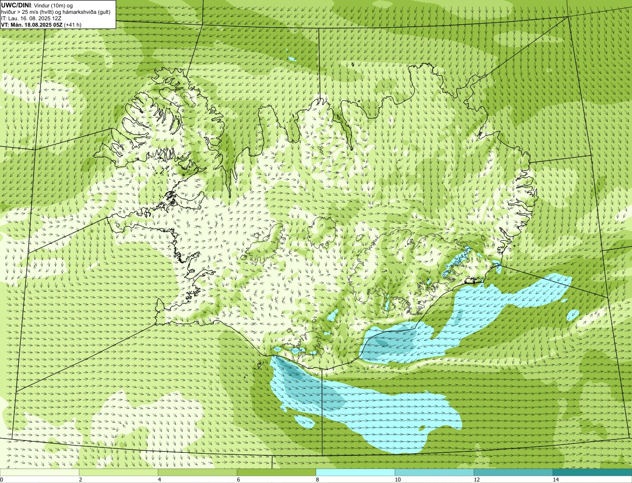This screenshot has width=632, height=483.
Task: Click the 0–2 m/s pale yellow legend swatch
Action: (x=39, y=472)
